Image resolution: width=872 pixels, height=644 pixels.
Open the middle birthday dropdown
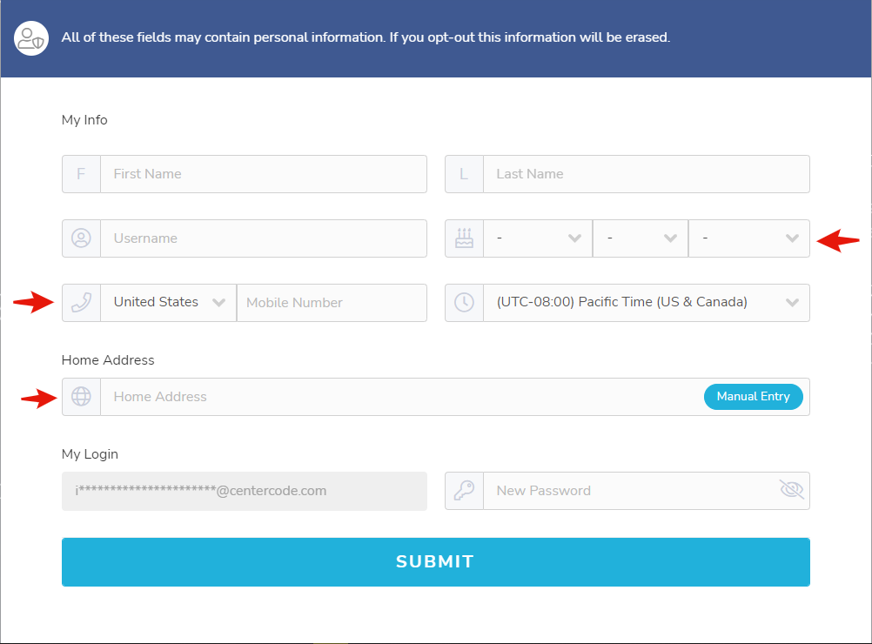[641, 238]
